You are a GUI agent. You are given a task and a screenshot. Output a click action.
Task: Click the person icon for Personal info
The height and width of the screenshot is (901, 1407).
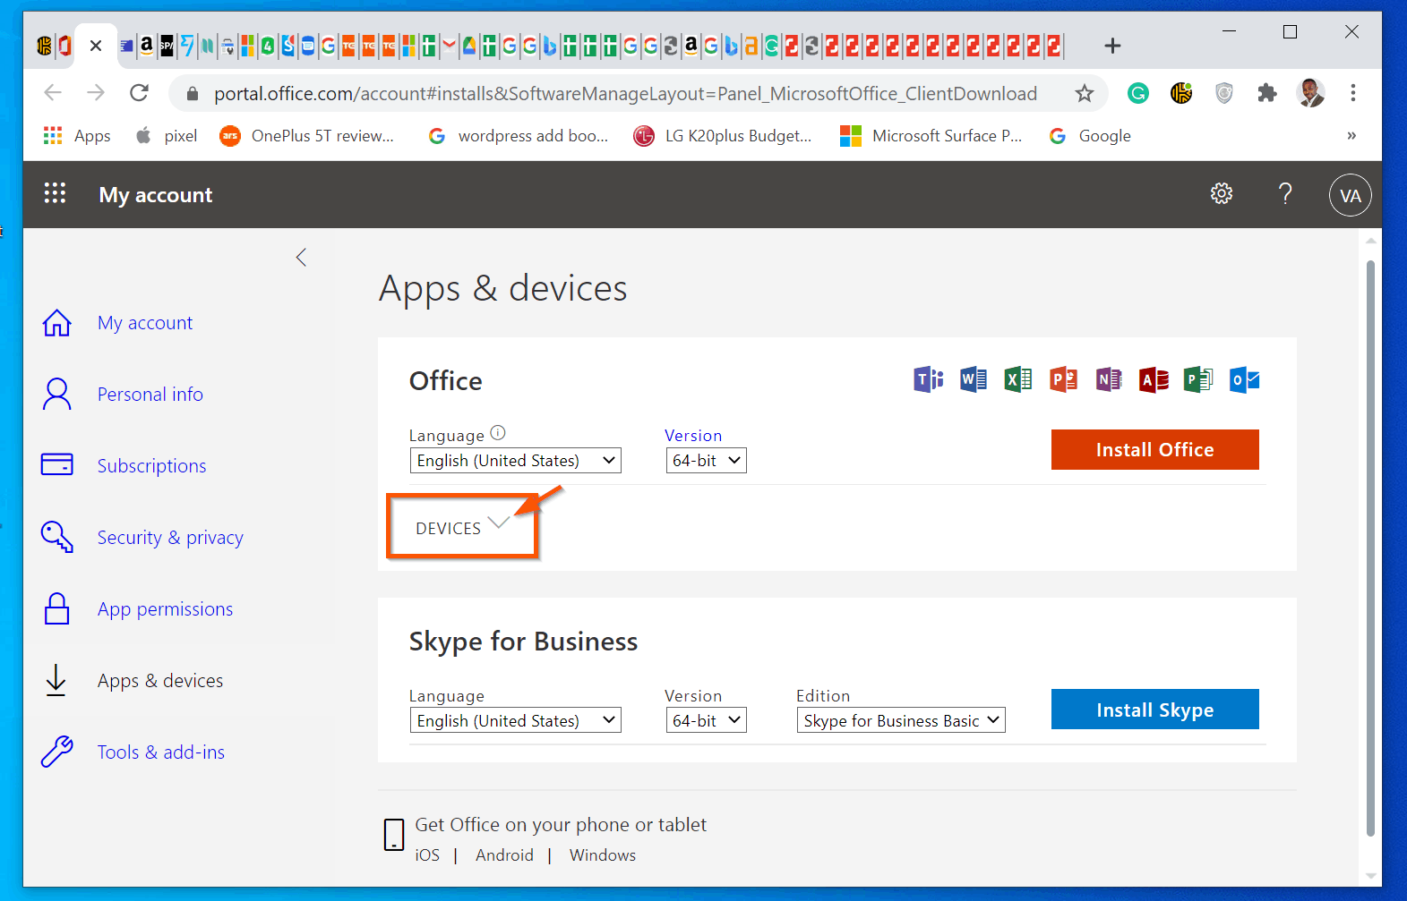57,394
